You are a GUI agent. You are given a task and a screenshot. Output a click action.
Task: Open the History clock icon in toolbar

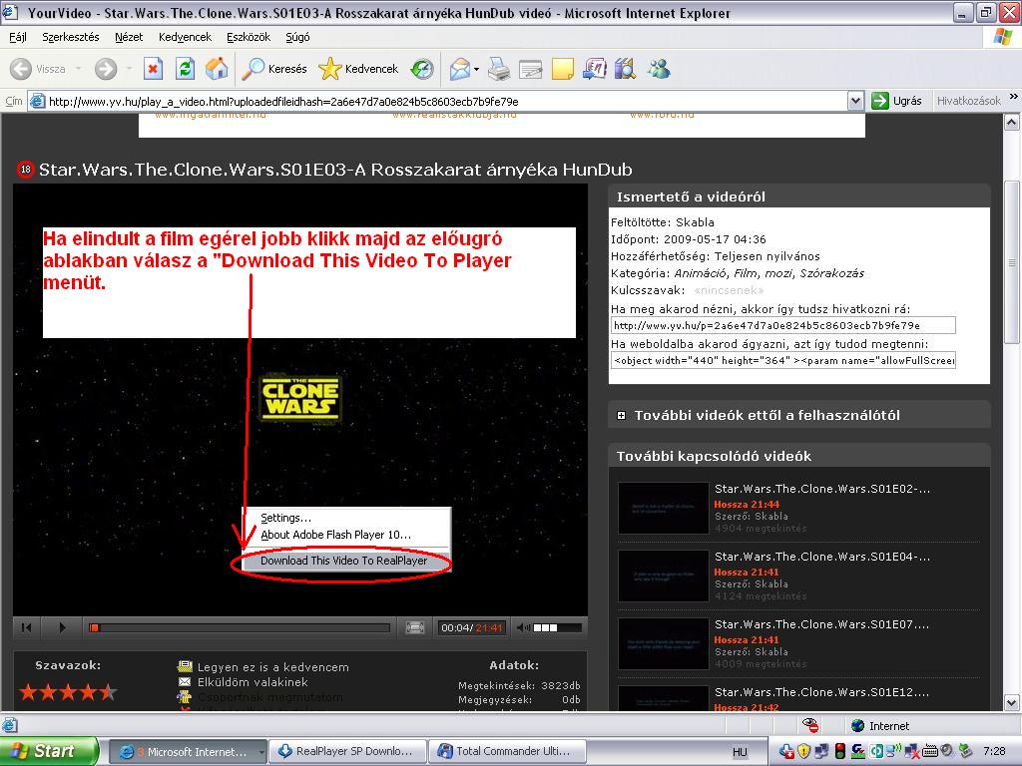(x=422, y=69)
